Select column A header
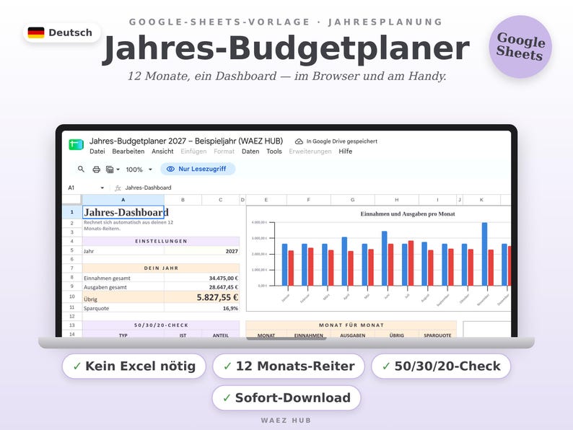The width and height of the screenshot is (573, 430). [123, 200]
